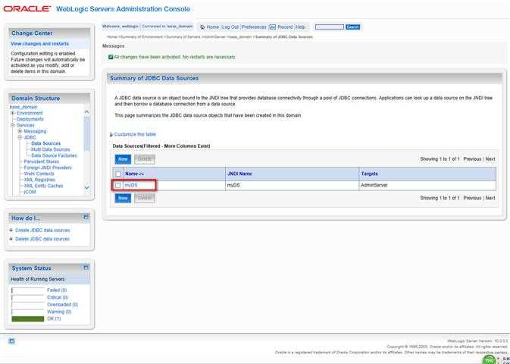Click the Delete button below the table
This screenshot has width=510, height=364.
[x=145, y=198]
